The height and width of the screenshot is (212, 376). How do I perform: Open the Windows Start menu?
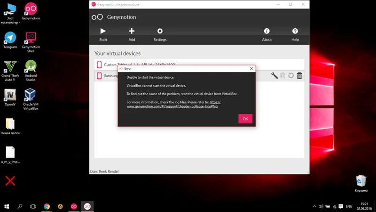(x=7, y=206)
